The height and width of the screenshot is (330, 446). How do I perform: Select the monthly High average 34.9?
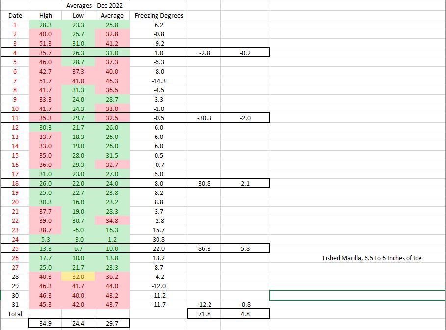click(45, 324)
